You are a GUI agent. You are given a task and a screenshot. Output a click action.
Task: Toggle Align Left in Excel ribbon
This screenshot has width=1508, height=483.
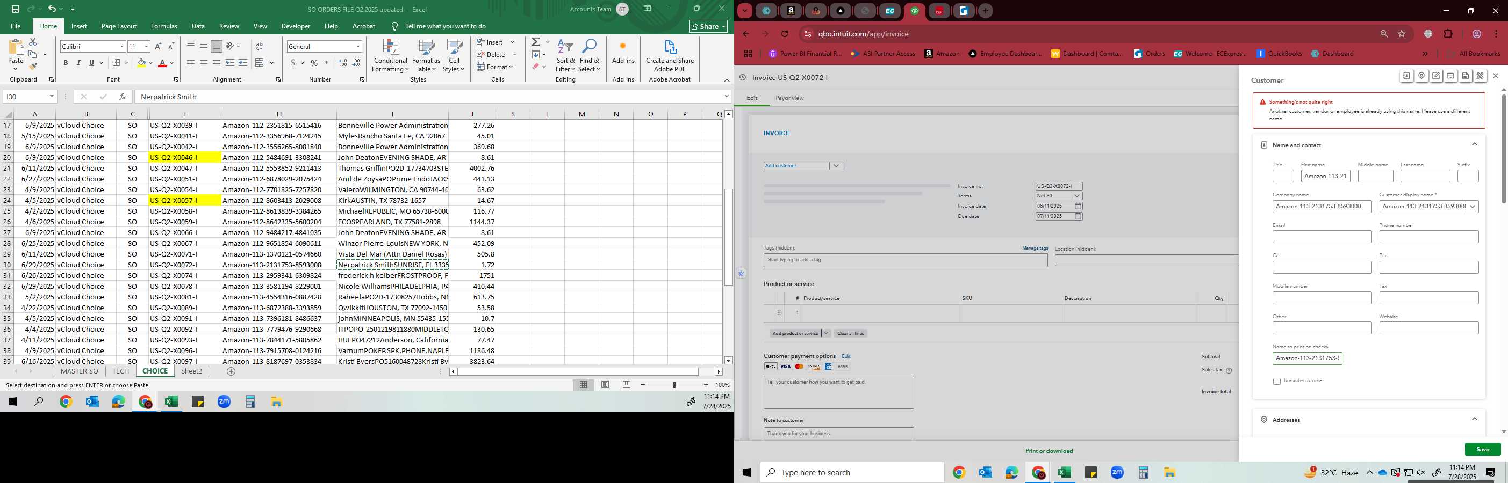[x=191, y=63]
